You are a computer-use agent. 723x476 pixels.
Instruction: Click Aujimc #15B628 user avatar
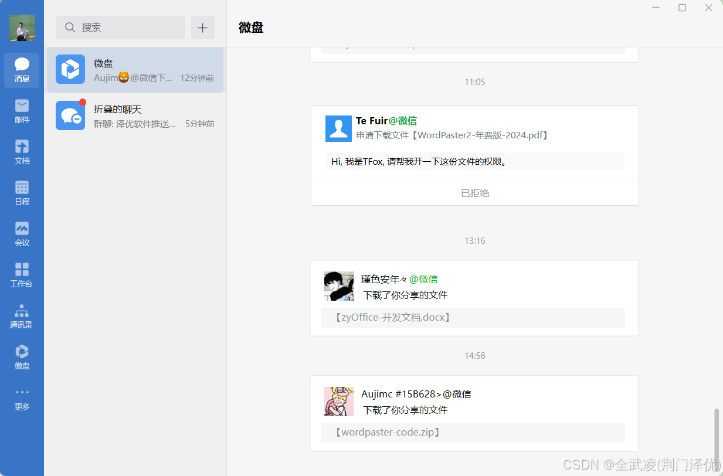click(x=339, y=401)
